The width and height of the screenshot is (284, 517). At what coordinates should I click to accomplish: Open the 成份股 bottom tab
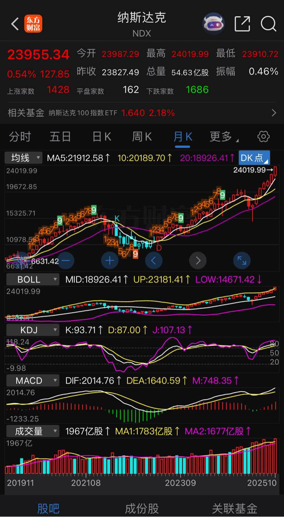(142, 508)
